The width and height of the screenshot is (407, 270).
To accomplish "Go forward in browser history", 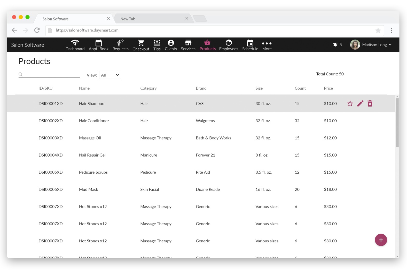I will click(x=26, y=30).
